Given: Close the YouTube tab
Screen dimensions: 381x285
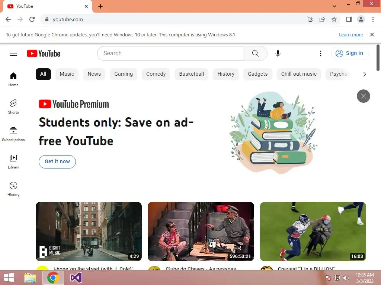Looking at the screenshot, I should [x=86, y=6].
